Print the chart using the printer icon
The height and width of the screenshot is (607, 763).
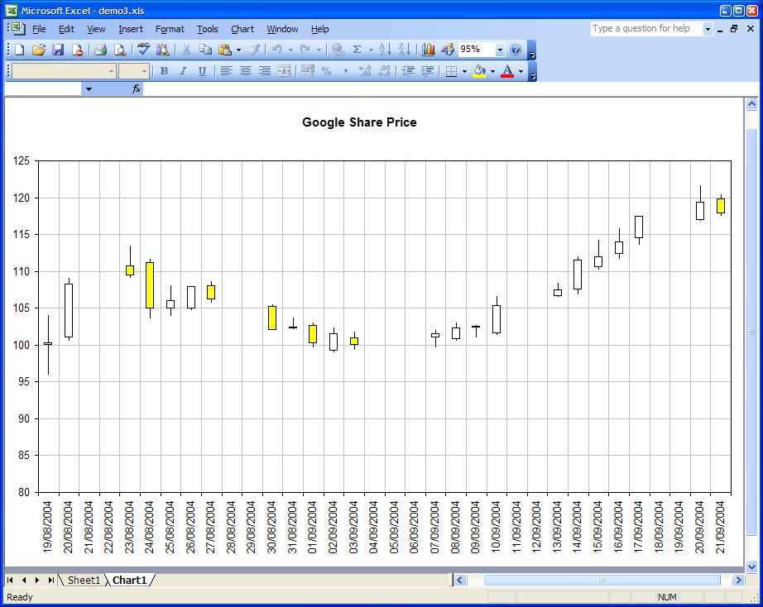point(101,50)
